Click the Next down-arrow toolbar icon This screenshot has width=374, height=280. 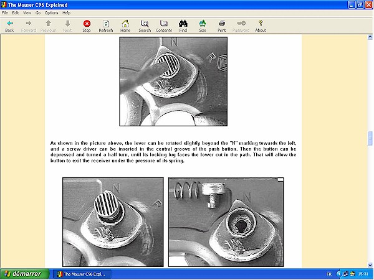(67, 24)
